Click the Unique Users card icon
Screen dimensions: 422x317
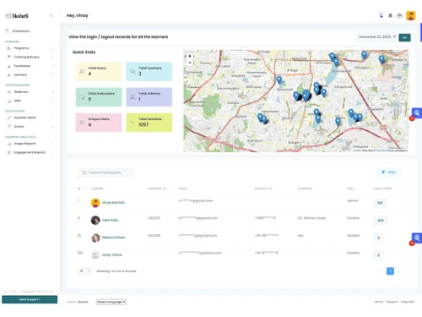coord(82,123)
